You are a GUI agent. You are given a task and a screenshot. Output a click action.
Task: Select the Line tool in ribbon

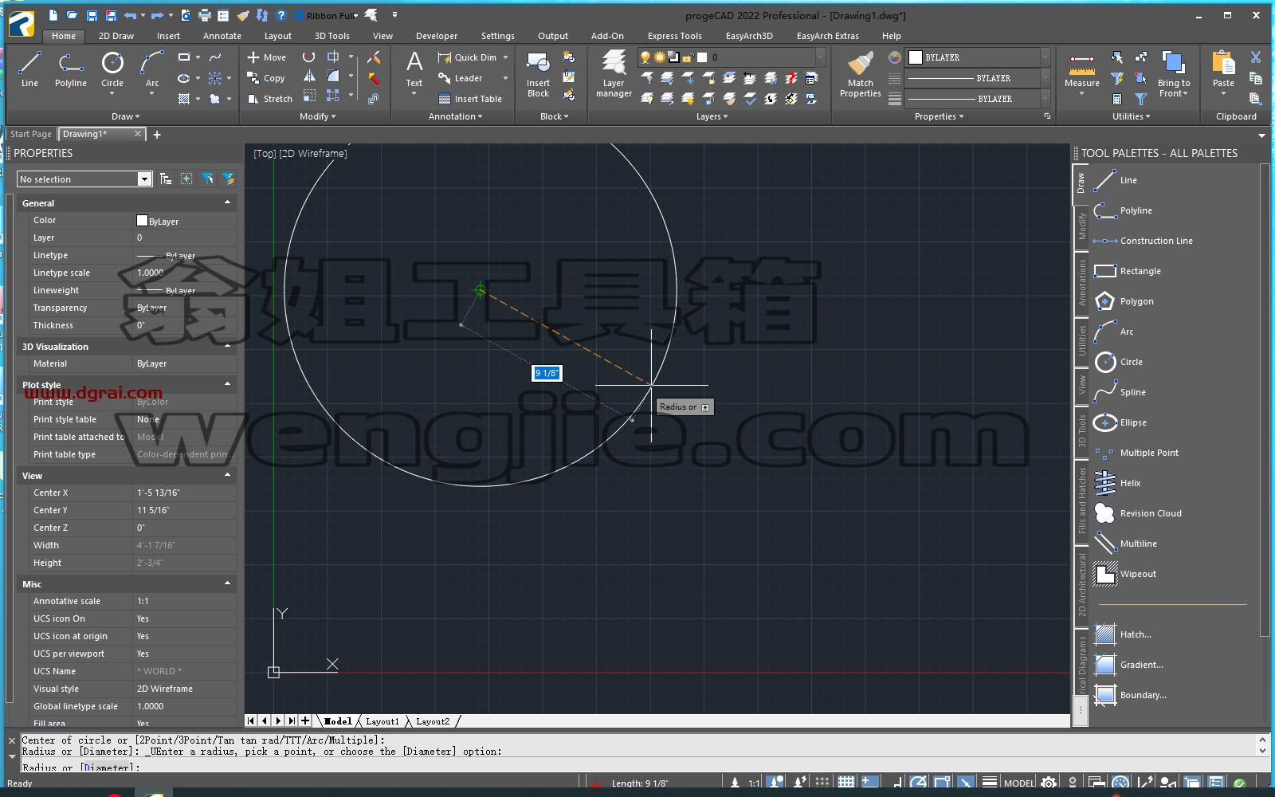[29, 70]
